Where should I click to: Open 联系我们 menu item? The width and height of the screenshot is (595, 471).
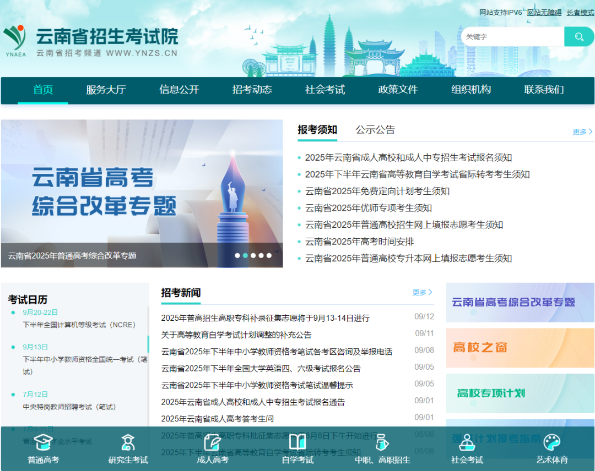tap(544, 90)
